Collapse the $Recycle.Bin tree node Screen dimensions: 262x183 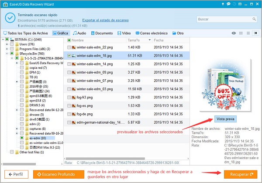tap(7, 54)
